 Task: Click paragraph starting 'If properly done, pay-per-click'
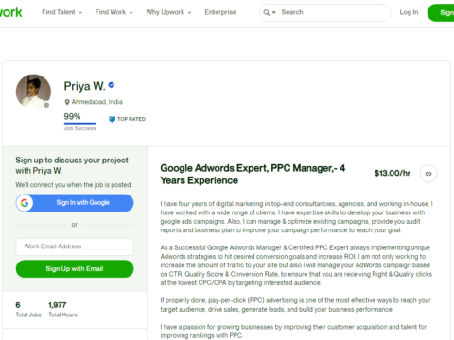[x=295, y=305]
